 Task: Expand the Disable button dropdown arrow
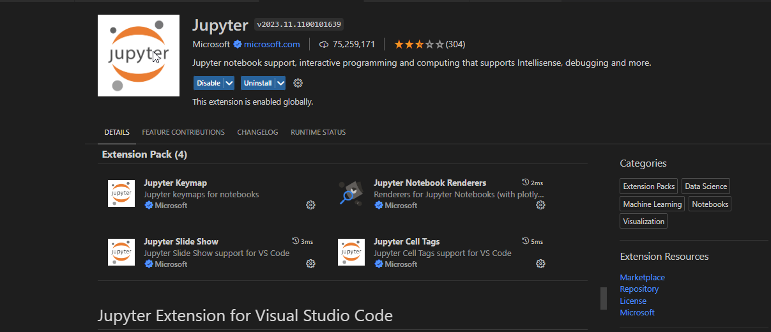(x=229, y=83)
